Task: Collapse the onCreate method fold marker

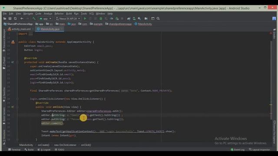Action: click(x=17, y=62)
